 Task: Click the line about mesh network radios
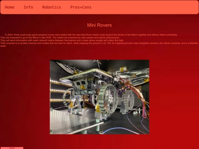pyautogui.click(x=62, y=40)
